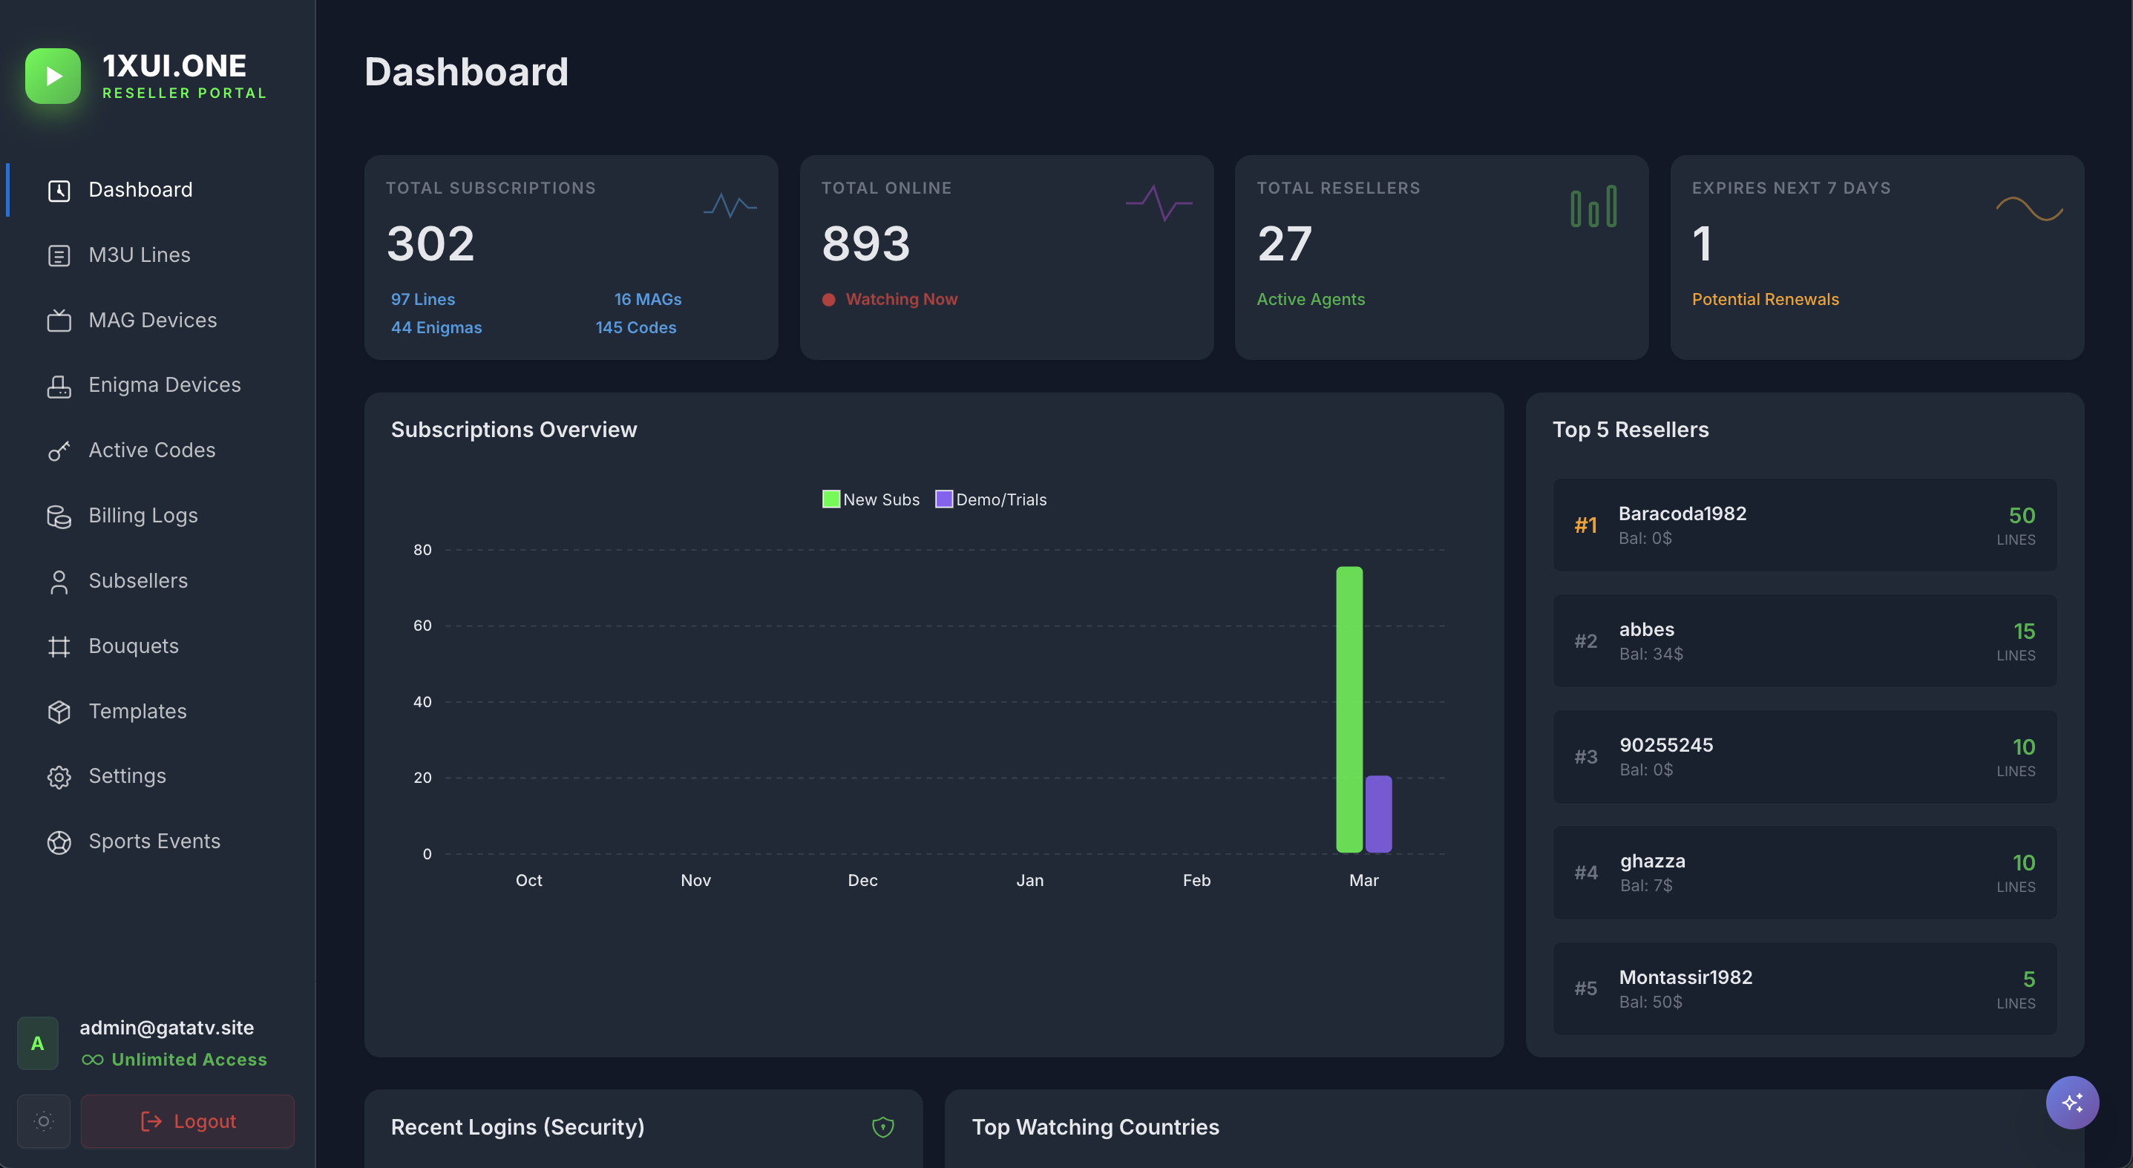2133x1168 pixels.
Task: Click the Logout button
Action: tap(187, 1121)
